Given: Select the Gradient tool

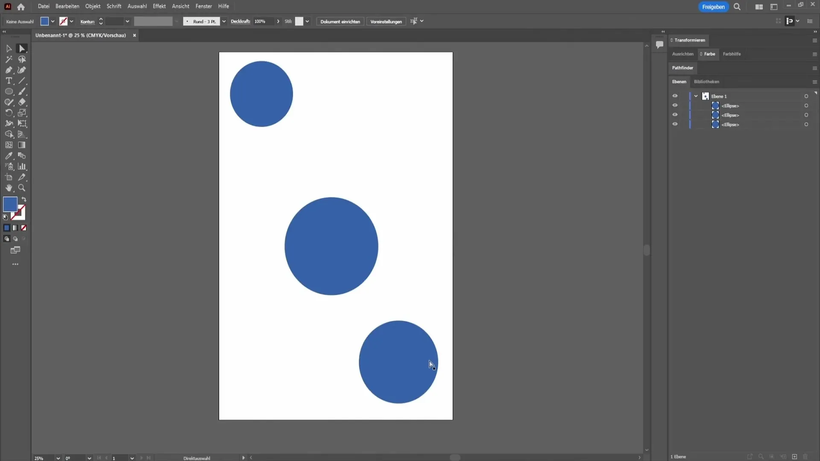Looking at the screenshot, I should pos(22,145).
